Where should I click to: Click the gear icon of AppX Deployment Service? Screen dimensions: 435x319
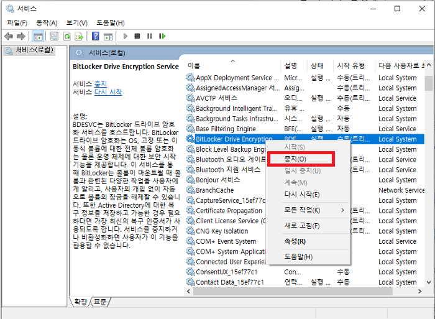(190, 78)
